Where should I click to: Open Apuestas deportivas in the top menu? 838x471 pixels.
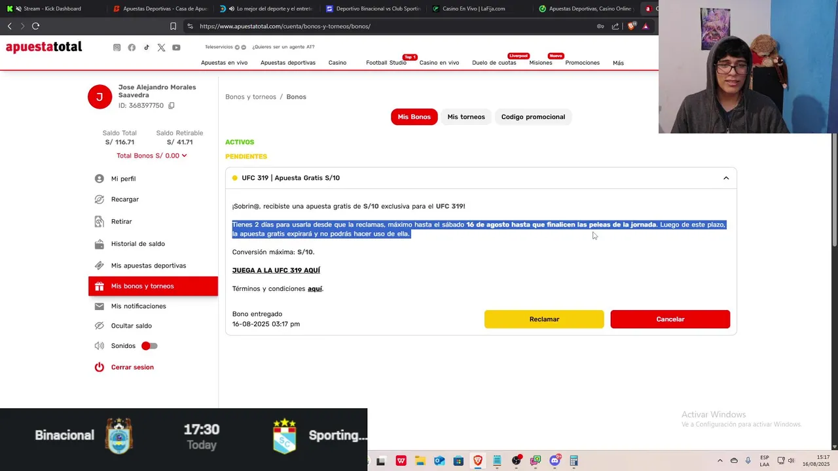pyautogui.click(x=288, y=63)
